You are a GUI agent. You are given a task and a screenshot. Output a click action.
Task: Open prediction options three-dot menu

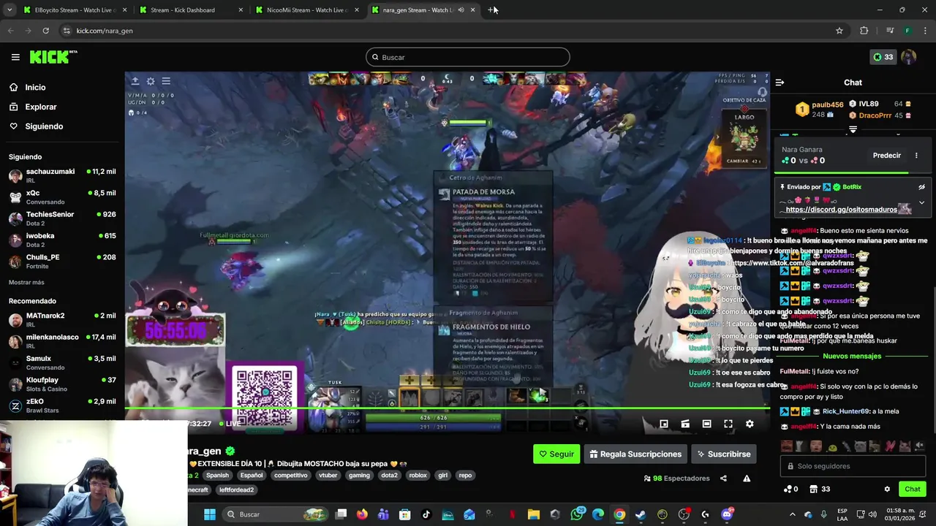916,156
